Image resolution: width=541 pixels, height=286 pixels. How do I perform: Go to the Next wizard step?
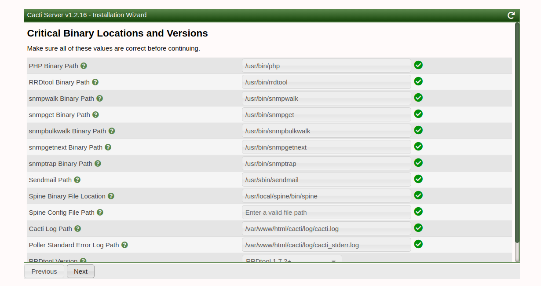80,271
